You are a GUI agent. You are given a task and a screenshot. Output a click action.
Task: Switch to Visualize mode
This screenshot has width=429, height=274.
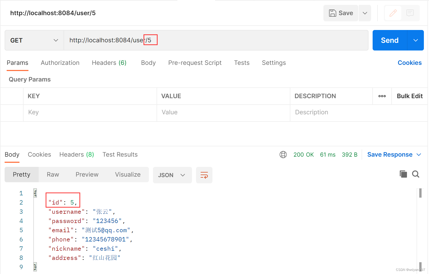coord(128,174)
